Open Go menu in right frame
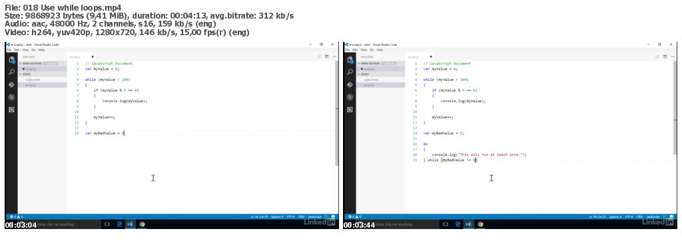This screenshot has height=241, width=682. pyautogui.click(x=372, y=50)
